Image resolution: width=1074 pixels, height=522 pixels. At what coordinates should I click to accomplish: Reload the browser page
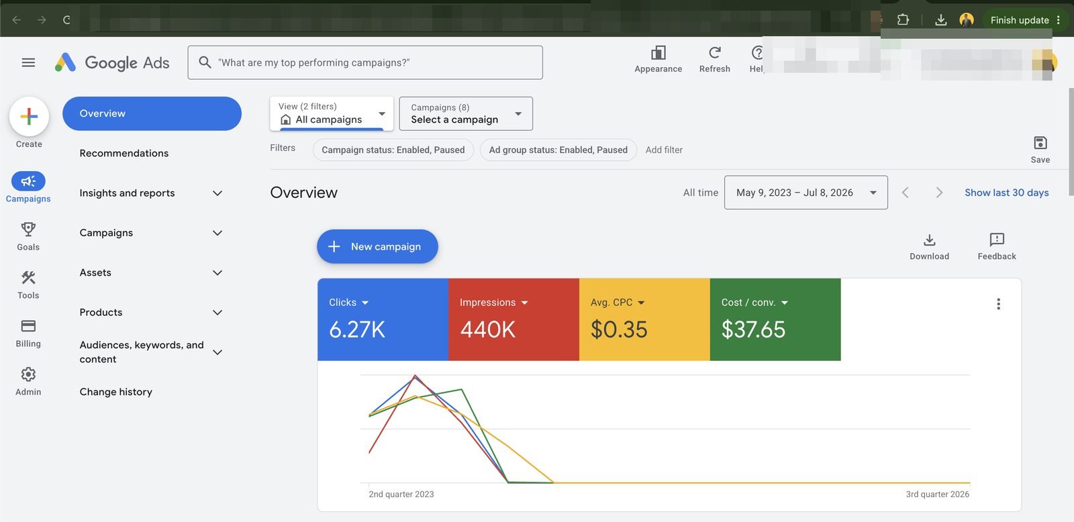coord(66,19)
